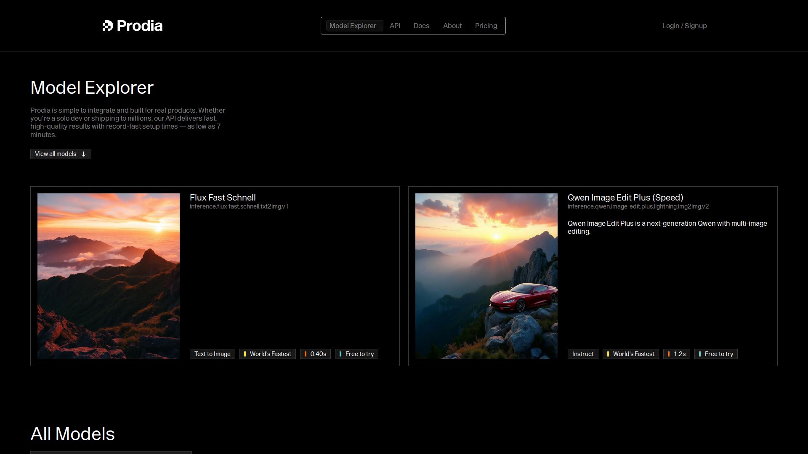Open the Qwen red car thumbnail
This screenshot has width=808, height=454.
coord(486,276)
